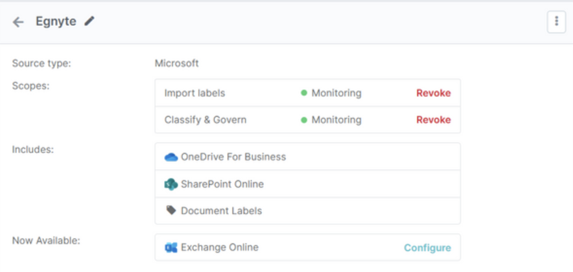Viewport: 573px width, 272px height.
Task: Select the Exchange Online text
Action: 219,247
